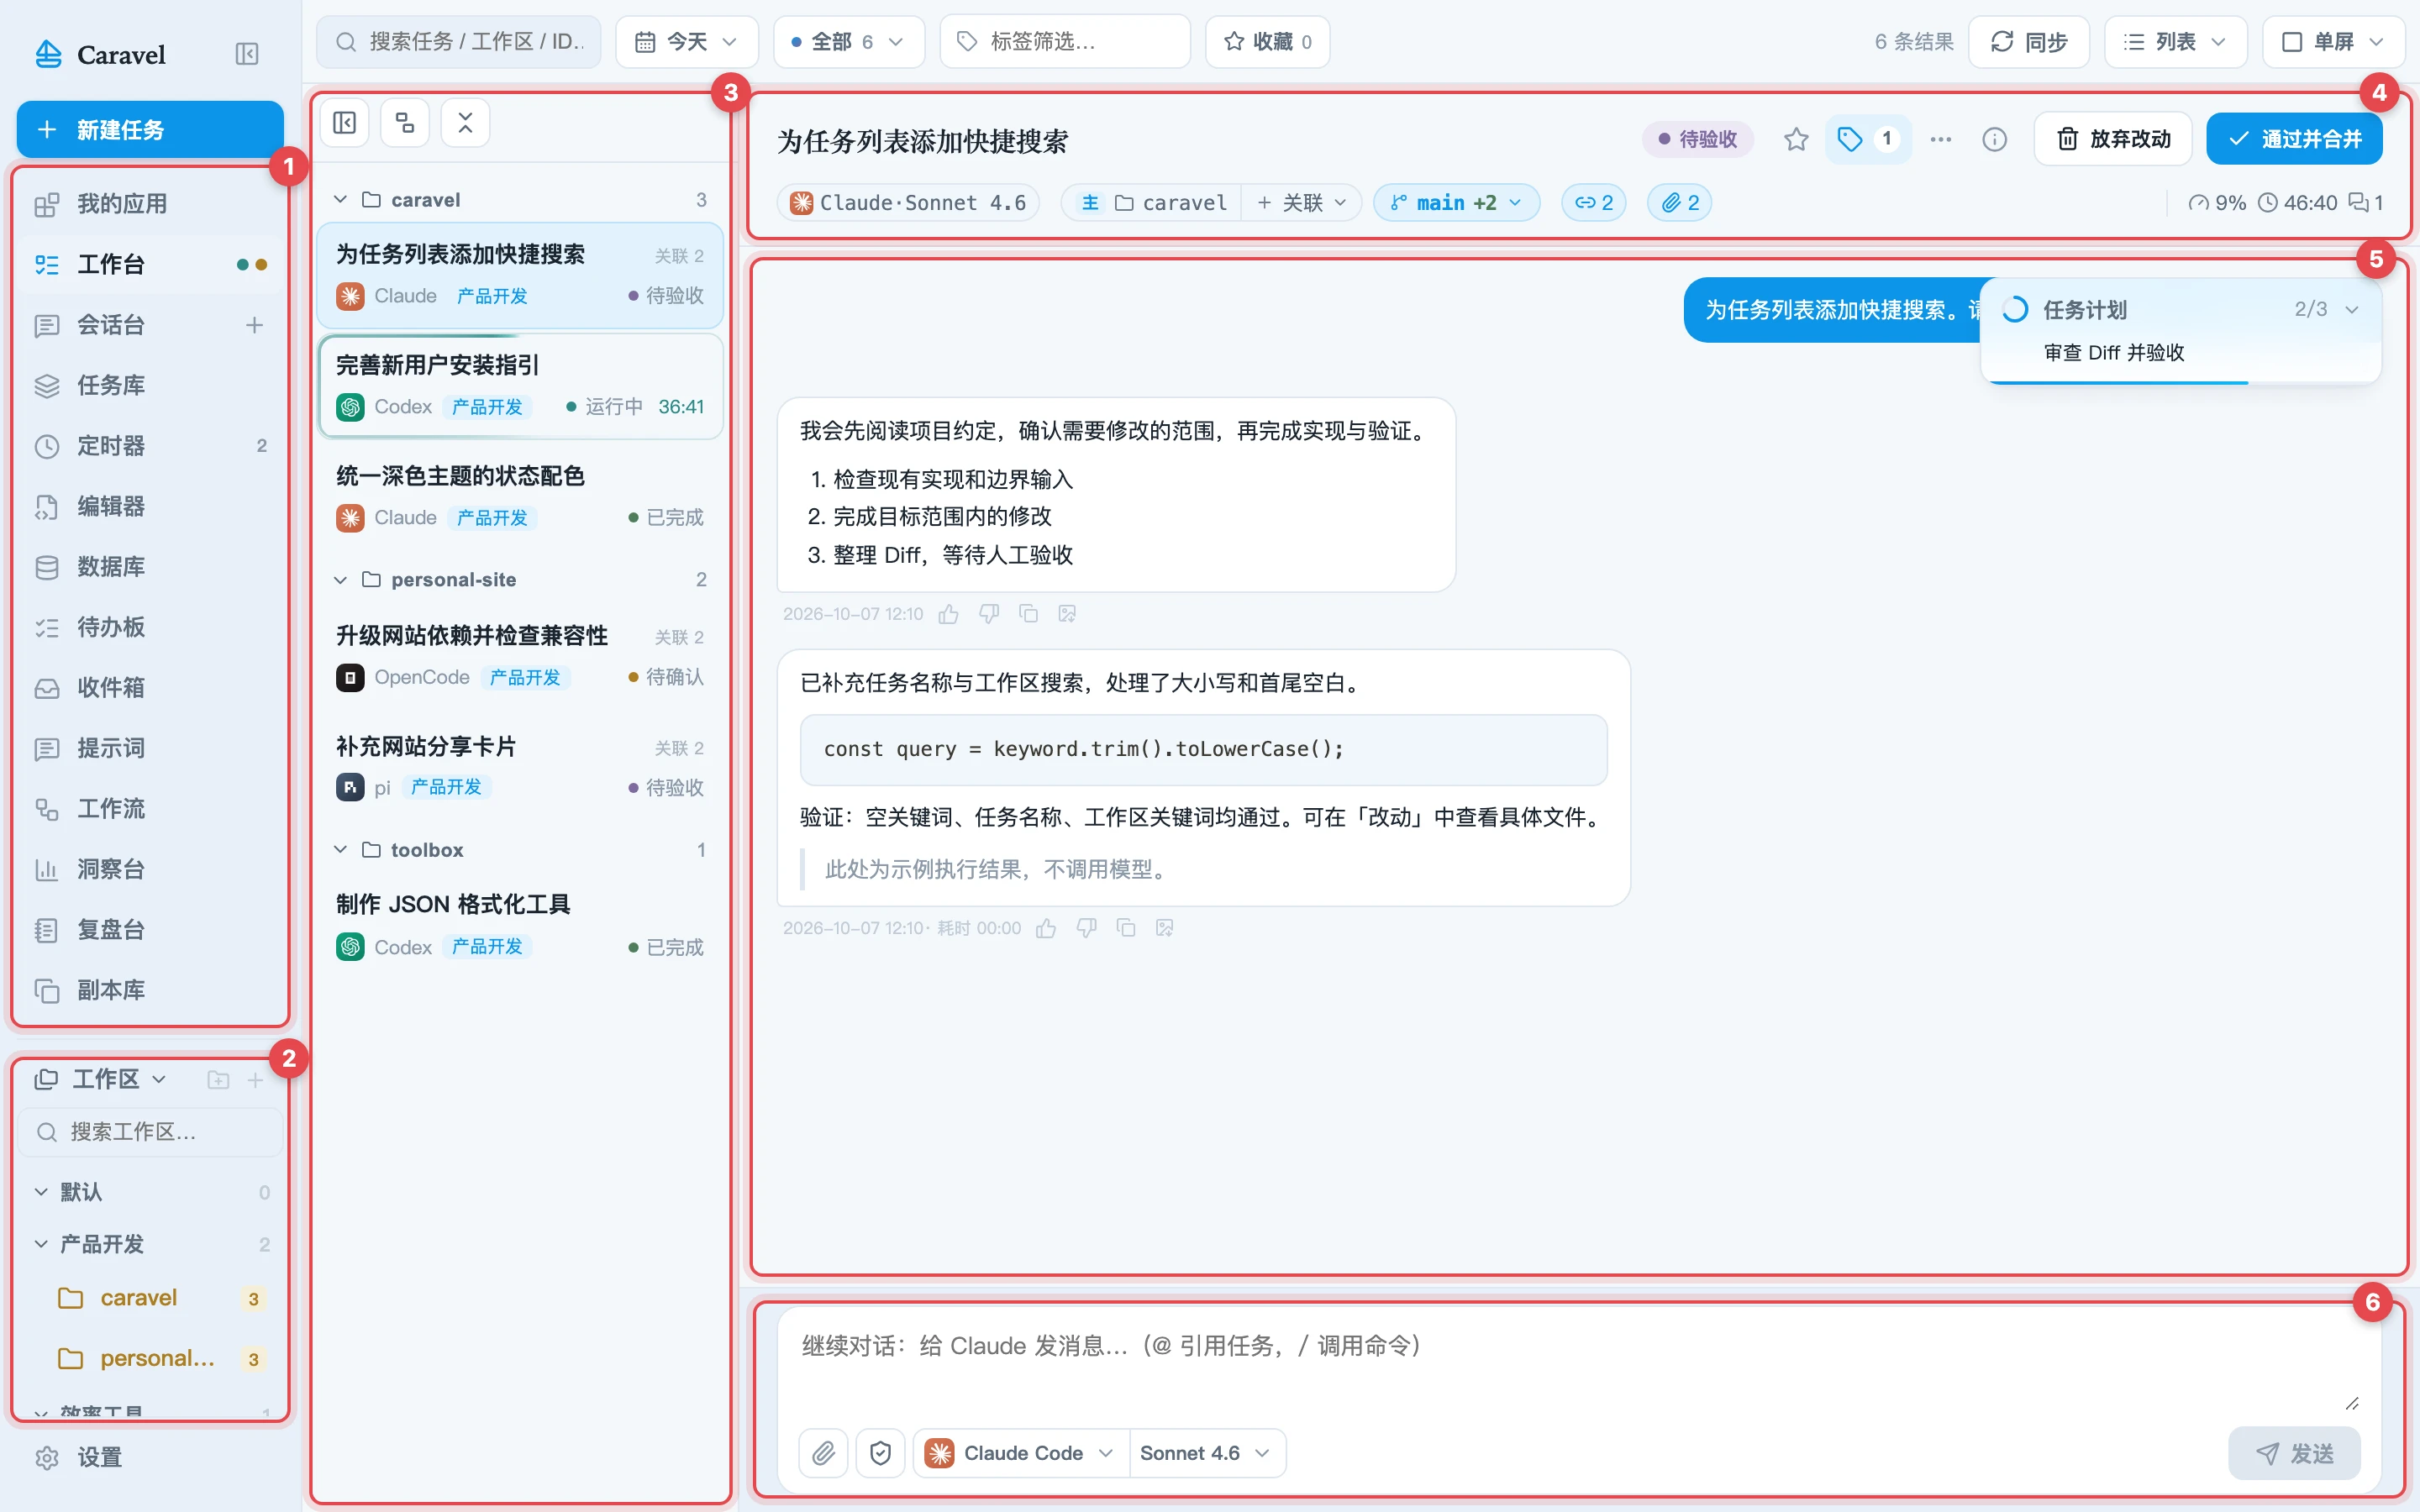
Task: Click the 放弃改动 button
Action: click(x=2113, y=139)
